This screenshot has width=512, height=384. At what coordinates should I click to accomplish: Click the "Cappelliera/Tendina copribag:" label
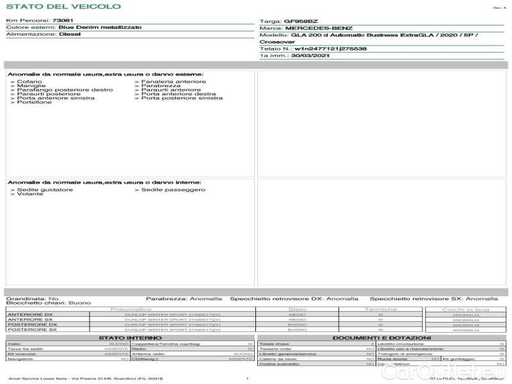coord(166,344)
